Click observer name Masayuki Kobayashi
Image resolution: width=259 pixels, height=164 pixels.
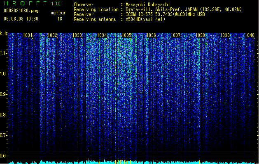tap(148, 5)
